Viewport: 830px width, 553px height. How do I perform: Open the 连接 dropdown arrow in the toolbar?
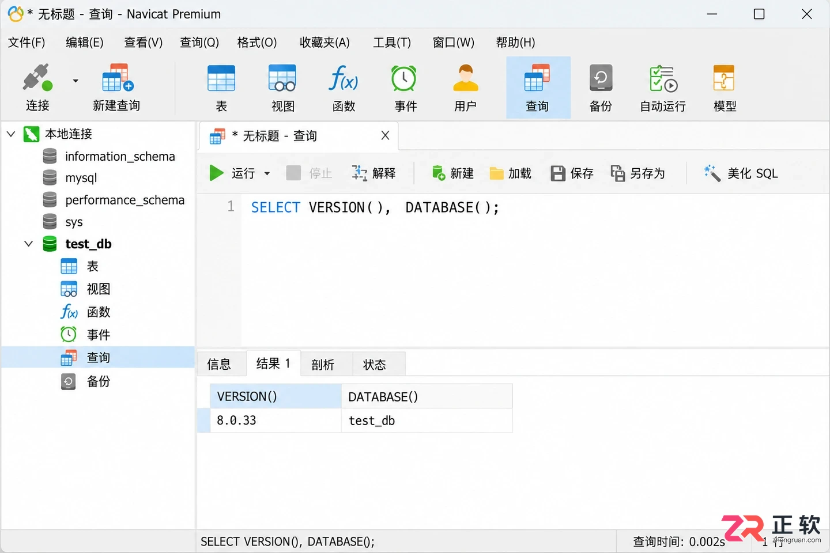click(x=76, y=81)
